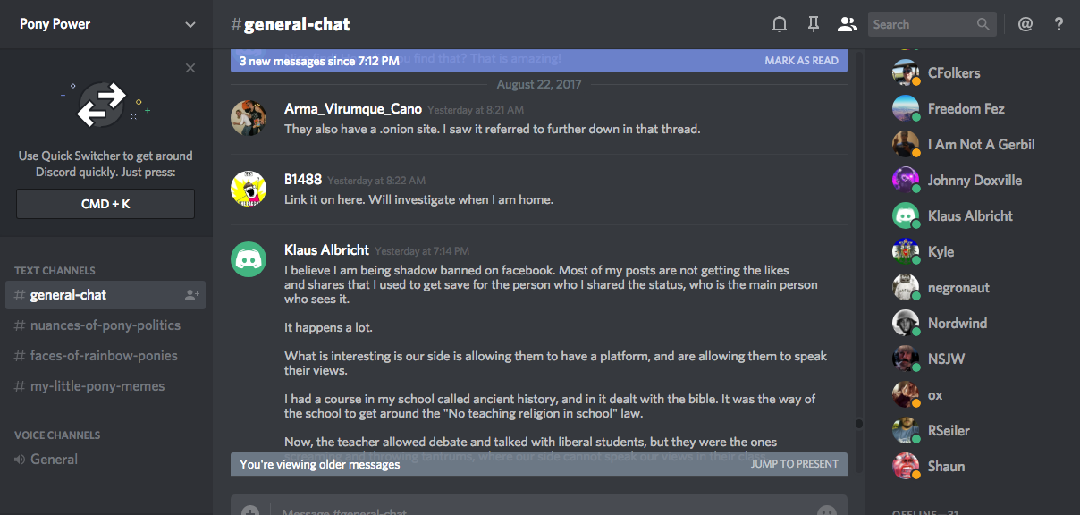The width and height of the screenshot is (1080, 515).
Task: Switch to nuances-of-pony-politics channel
Action: pos(105,325)
